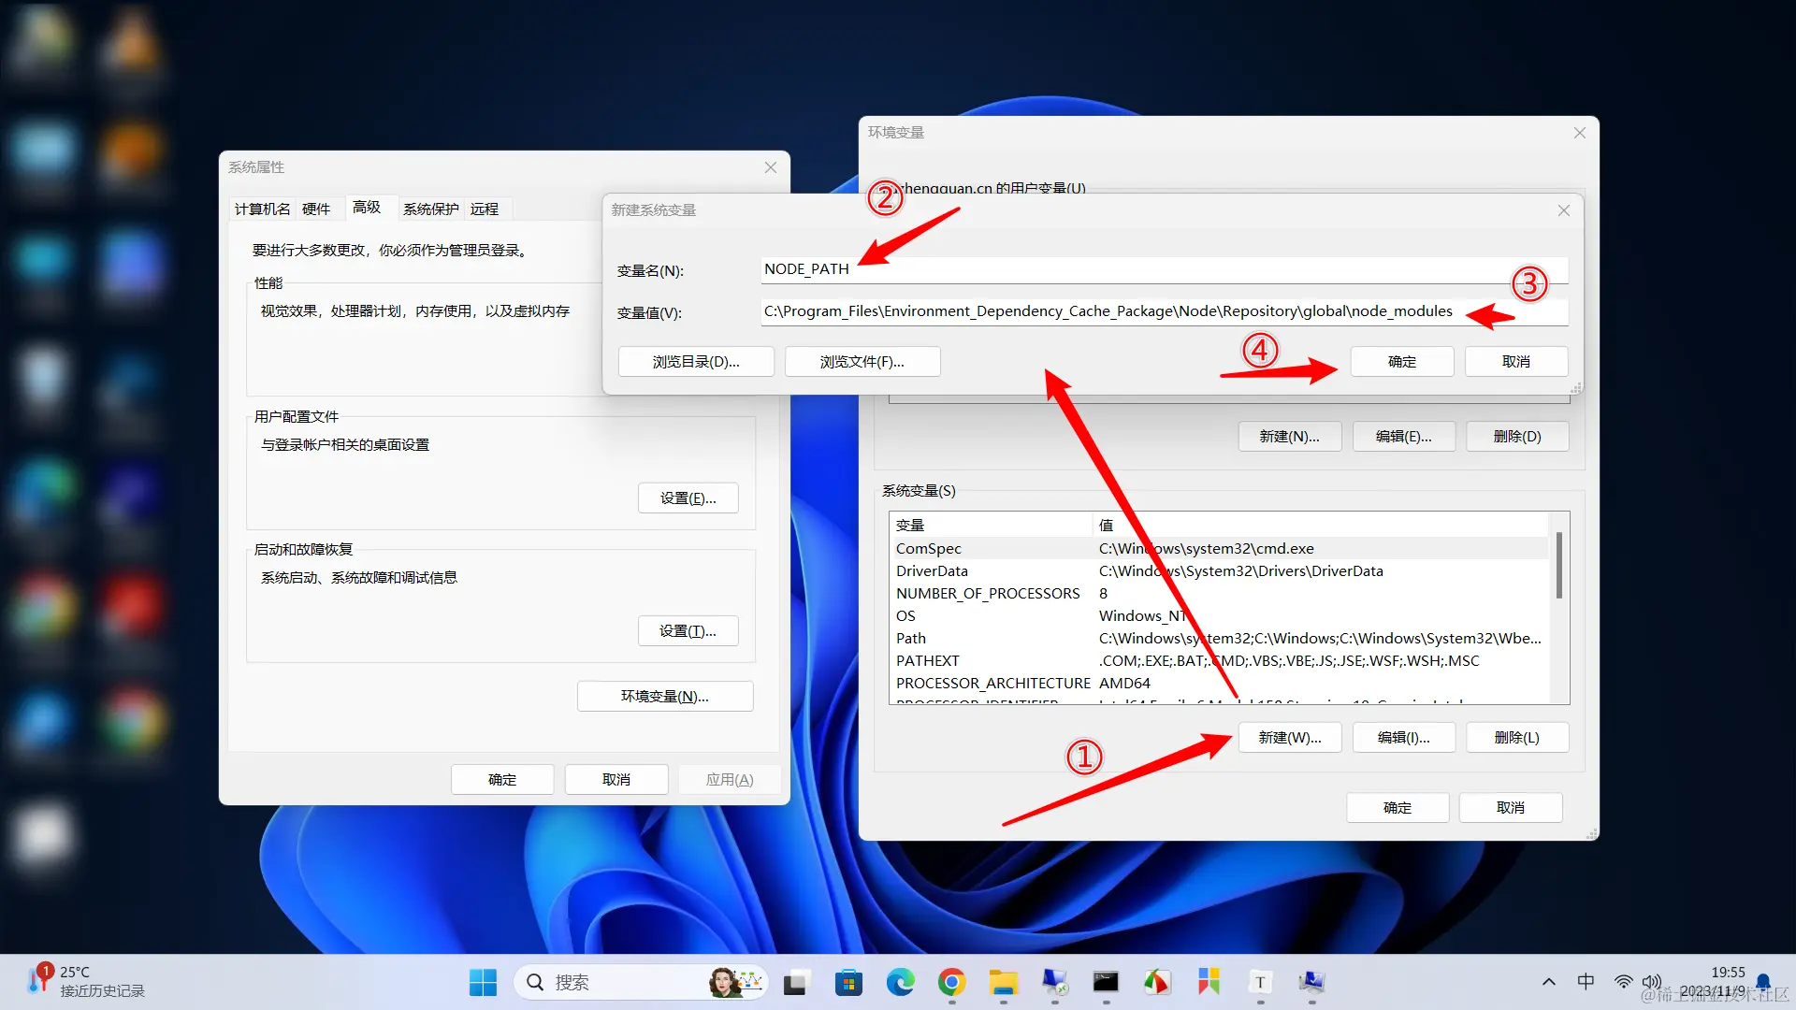Click the Task View icon

point(796,982)
